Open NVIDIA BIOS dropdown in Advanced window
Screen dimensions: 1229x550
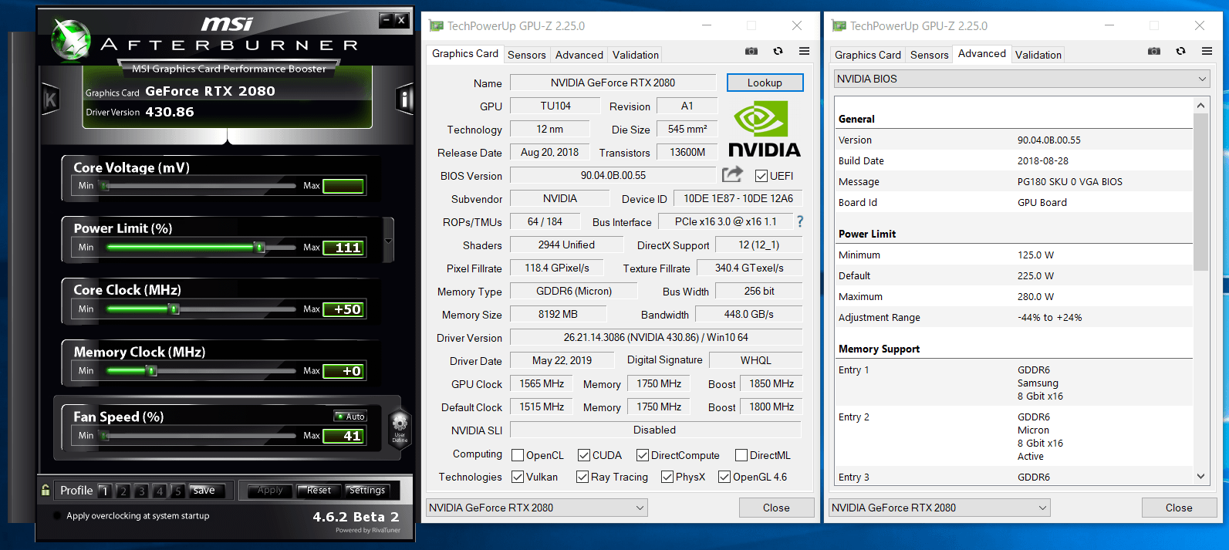[x=1022, y=79]
